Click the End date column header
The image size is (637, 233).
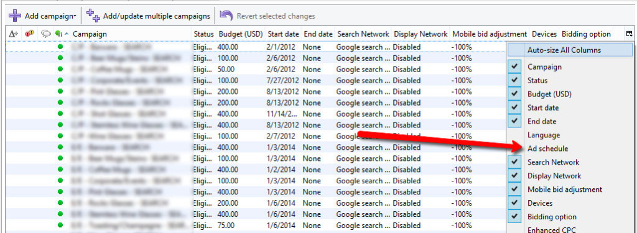pos(318,34)
